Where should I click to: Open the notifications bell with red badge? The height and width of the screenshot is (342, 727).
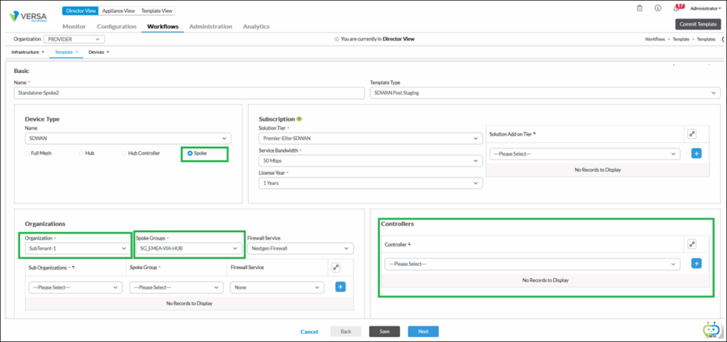coord(677,9)
